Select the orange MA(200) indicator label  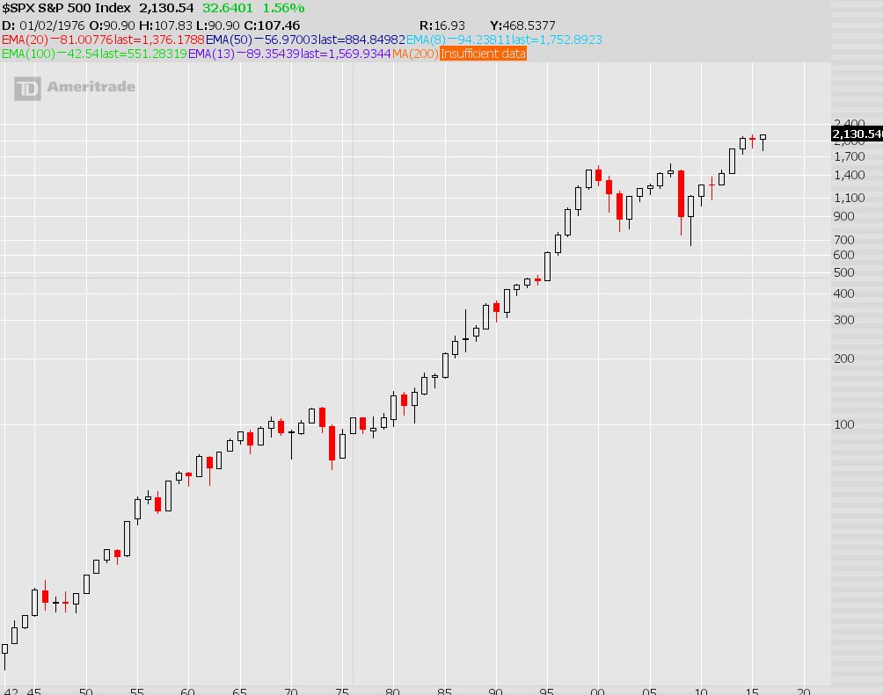pyautogui.click(x=415, y=54)
